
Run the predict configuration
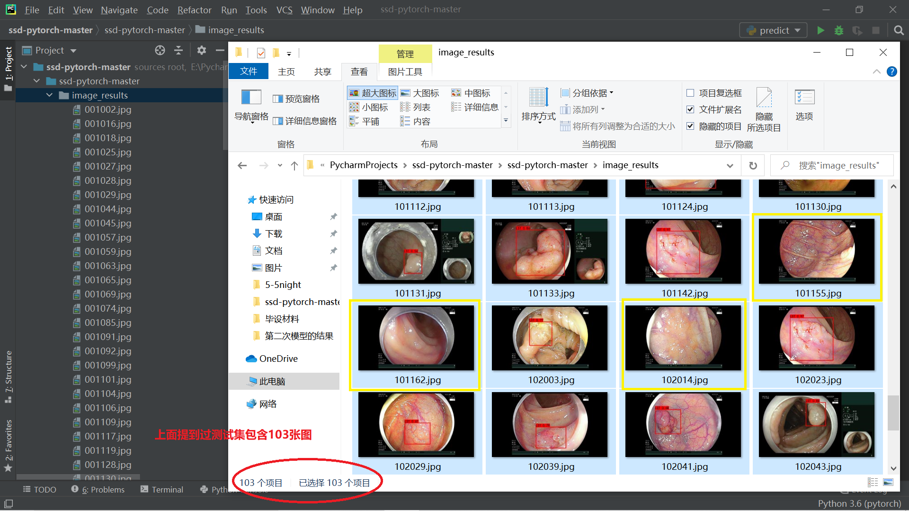coord(820,30)
